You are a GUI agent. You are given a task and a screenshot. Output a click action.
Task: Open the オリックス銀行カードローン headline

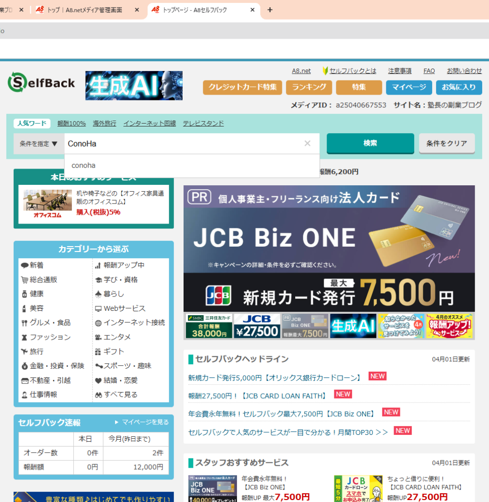click(275, 378)
